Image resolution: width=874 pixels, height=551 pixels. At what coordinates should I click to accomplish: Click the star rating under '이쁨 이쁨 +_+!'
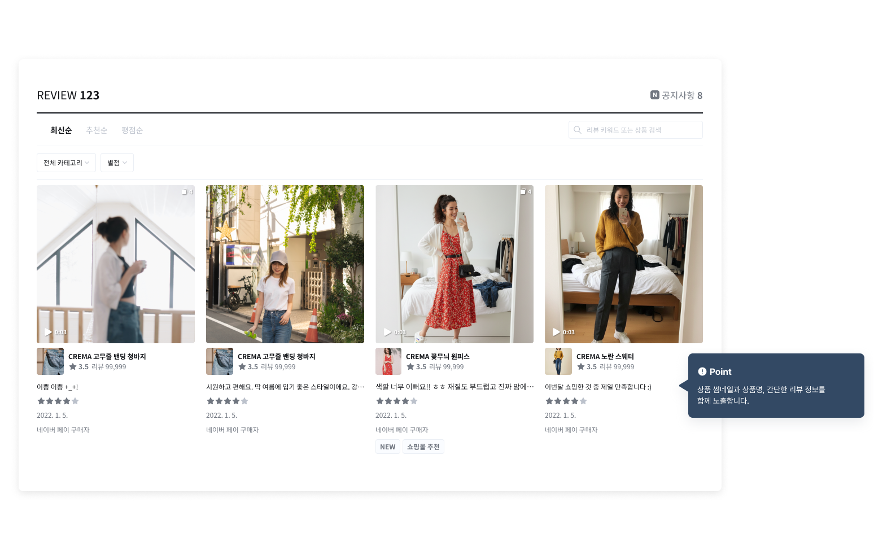coord(58,401)
